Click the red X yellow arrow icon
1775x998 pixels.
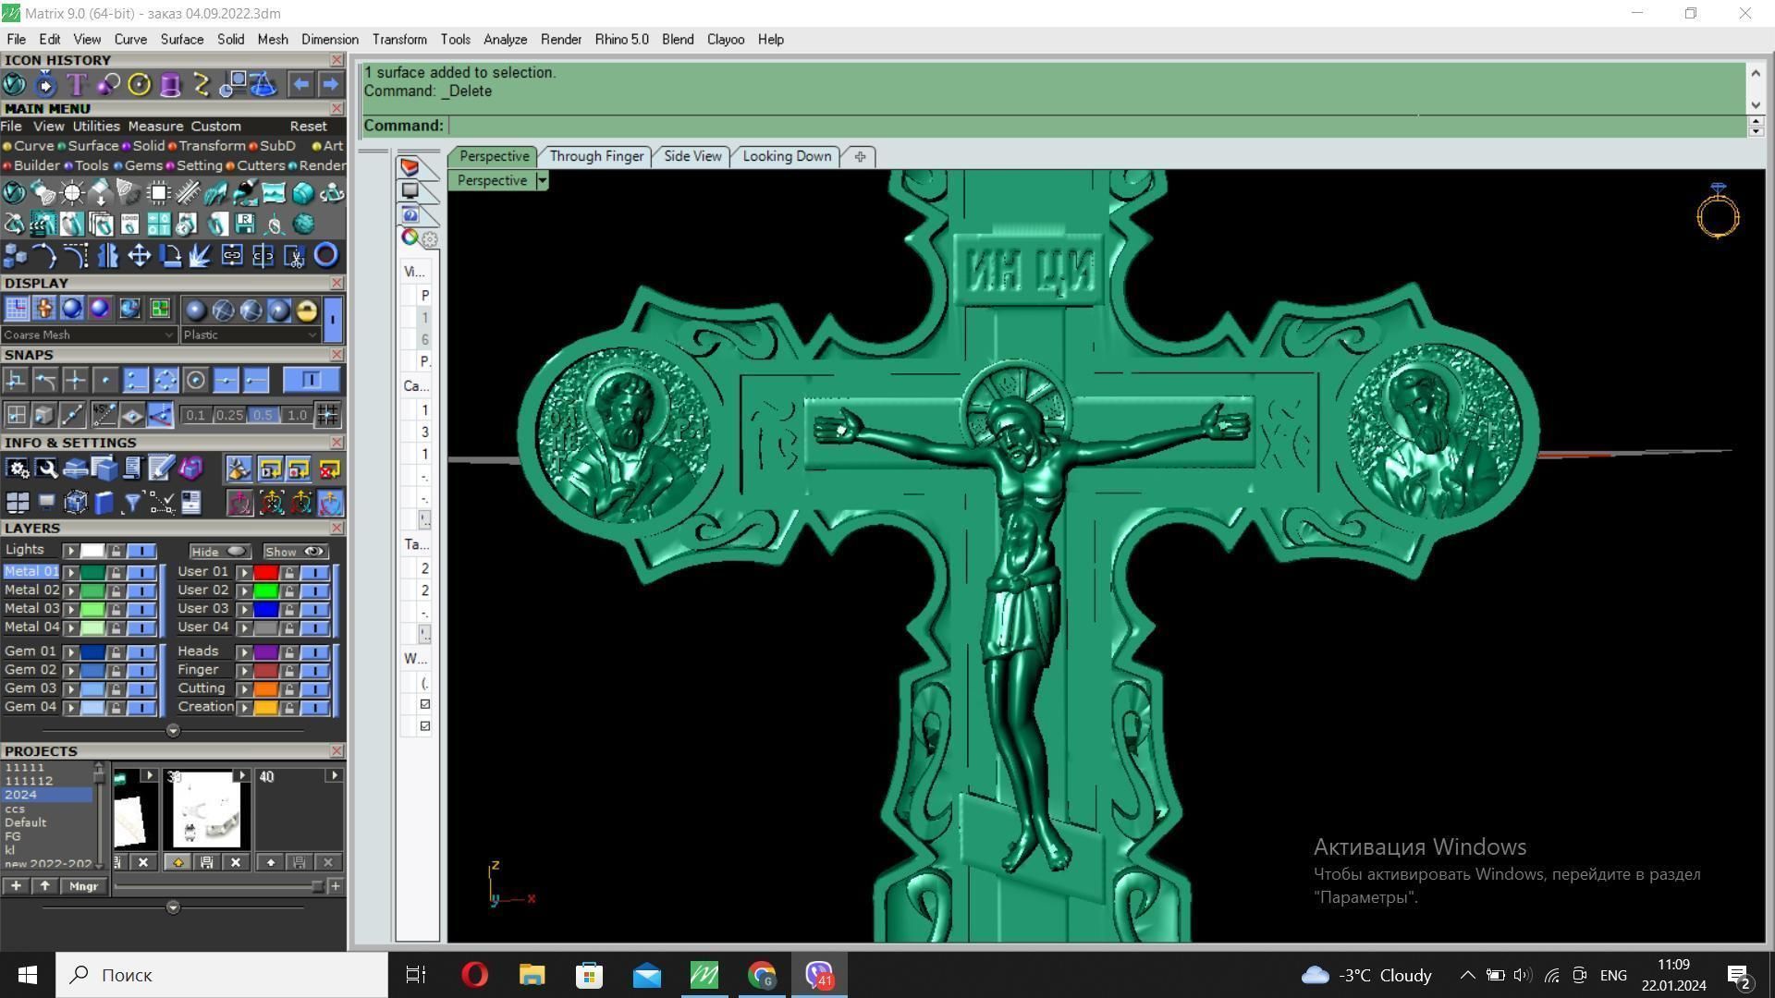point(329,469)
